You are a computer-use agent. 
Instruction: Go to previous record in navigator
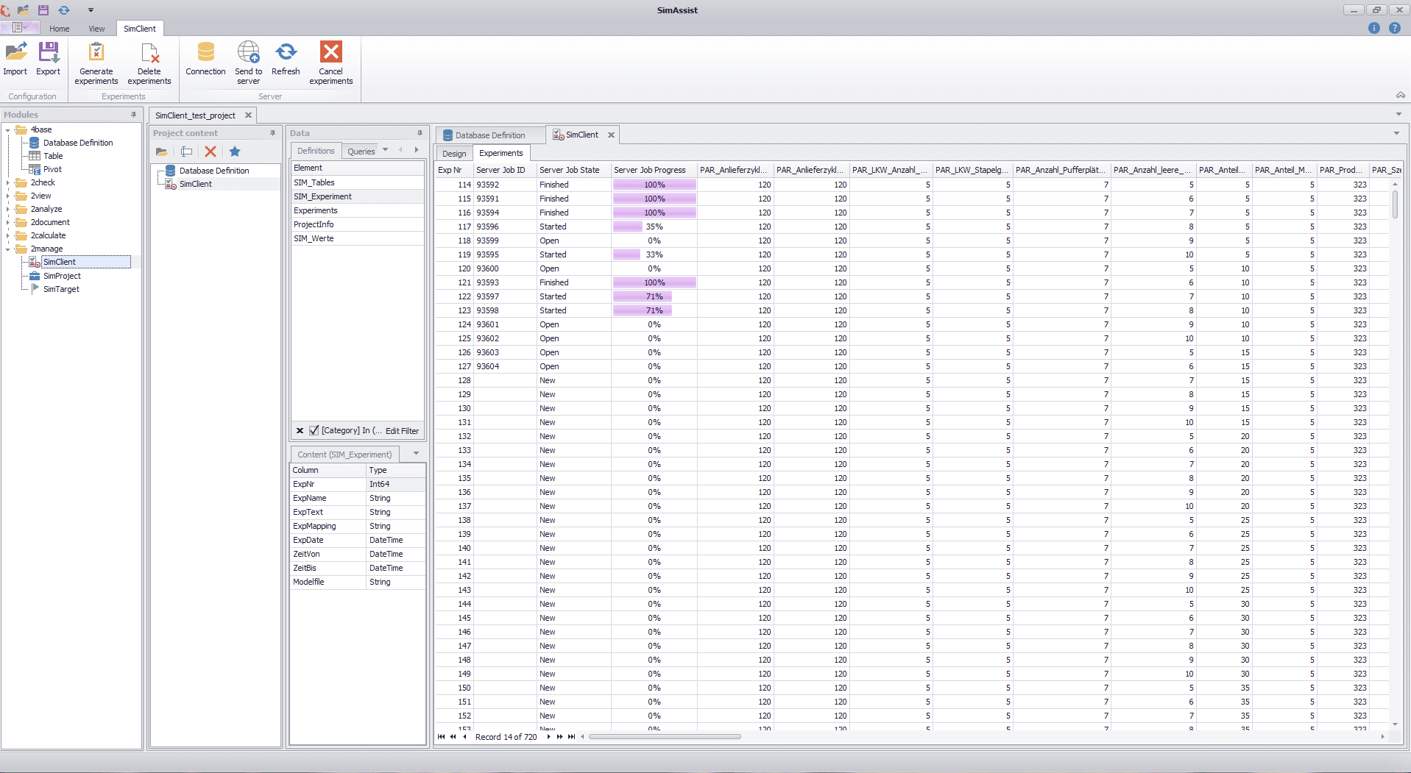464,736
